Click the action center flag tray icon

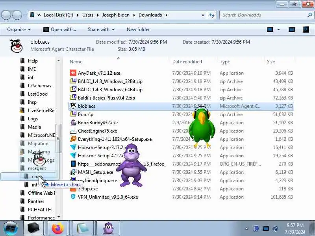click(x=256, y=229)
